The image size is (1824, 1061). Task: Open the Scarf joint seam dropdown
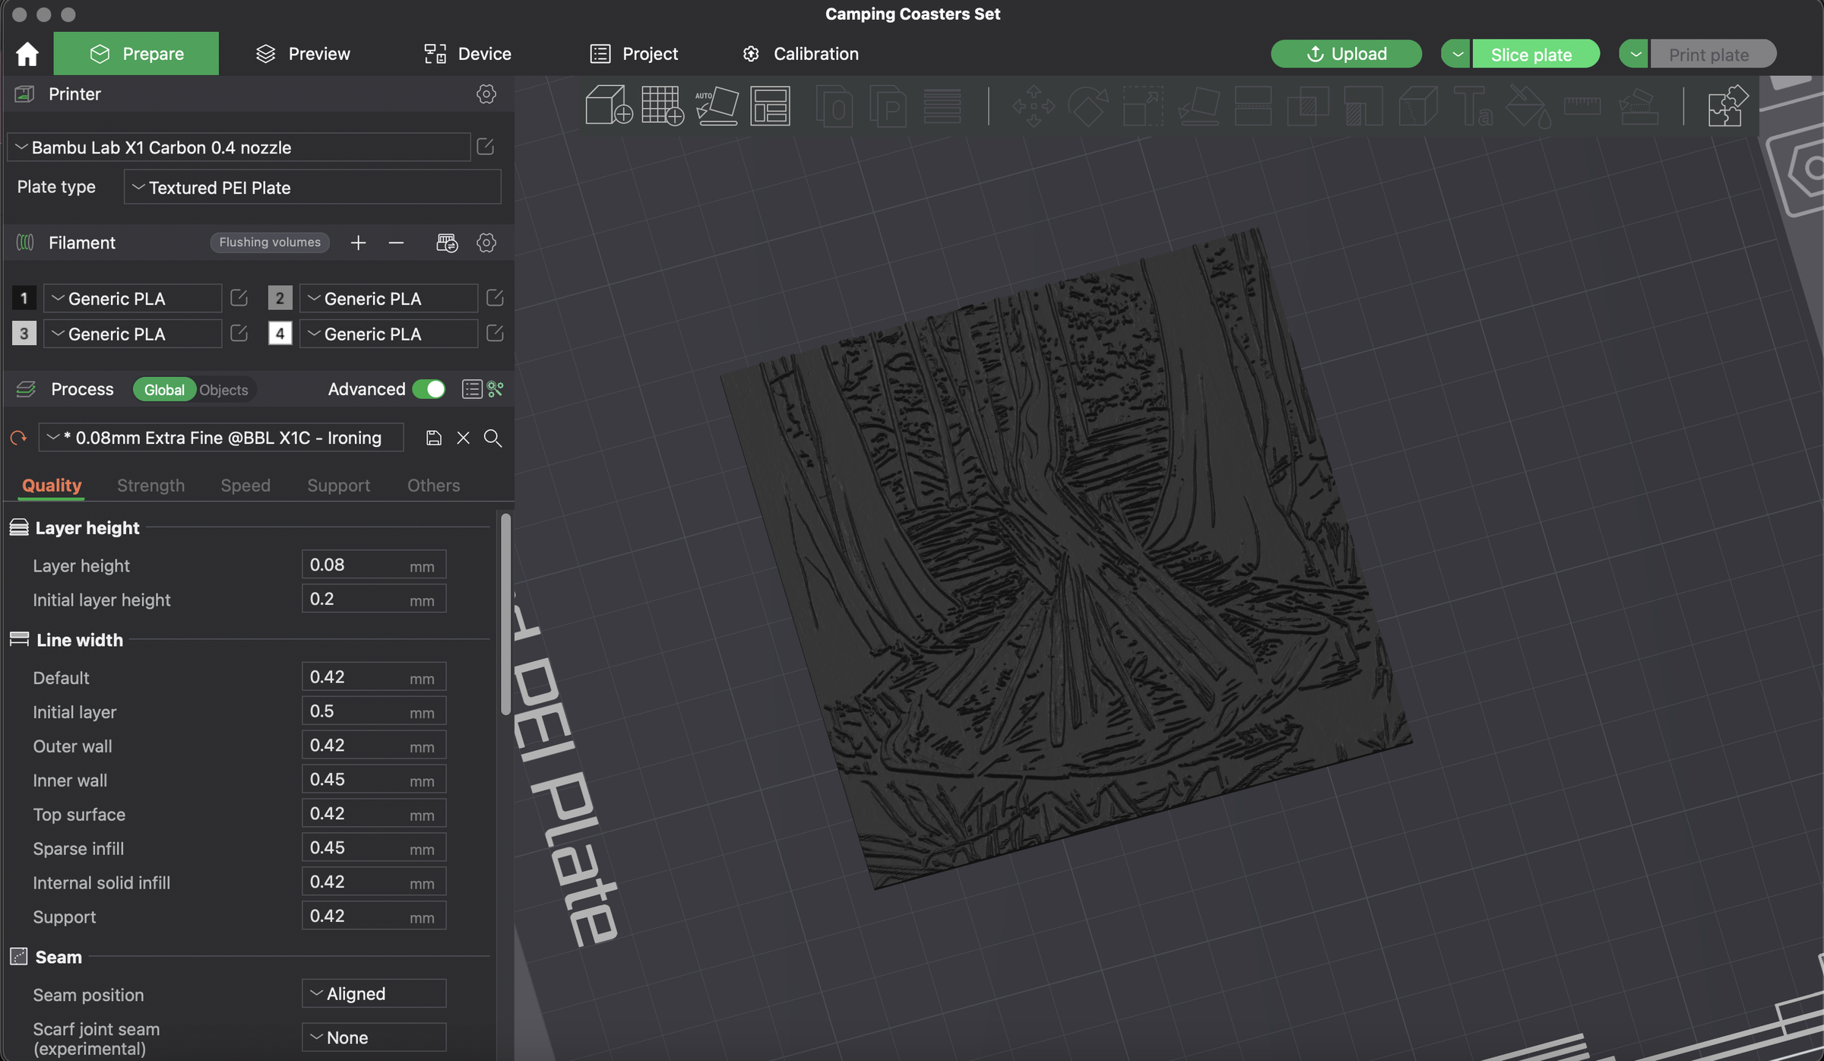(x=374, y=1037)
